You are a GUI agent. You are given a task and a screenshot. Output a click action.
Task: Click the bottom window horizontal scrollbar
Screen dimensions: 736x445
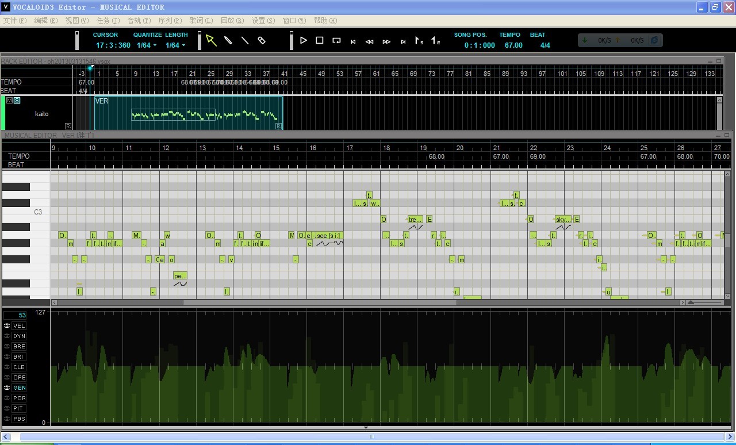[371, 437]
